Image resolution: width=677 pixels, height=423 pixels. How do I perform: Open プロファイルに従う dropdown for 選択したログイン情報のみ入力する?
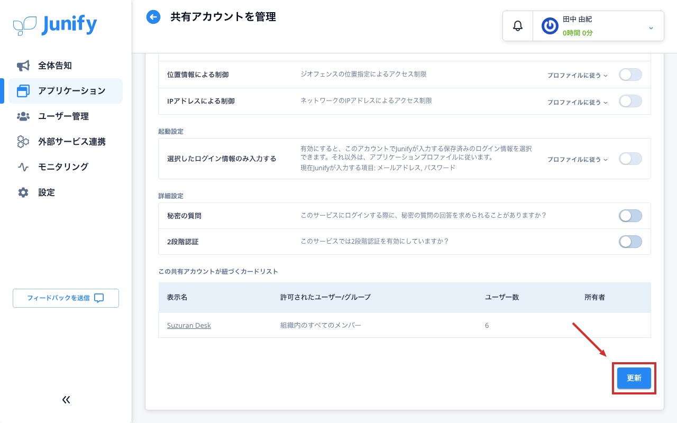(x=578, y=159)
